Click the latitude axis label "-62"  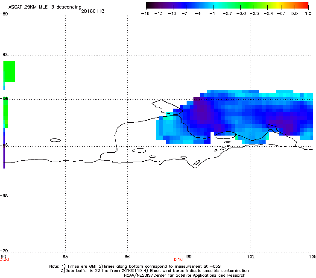[x=4, y=55]
